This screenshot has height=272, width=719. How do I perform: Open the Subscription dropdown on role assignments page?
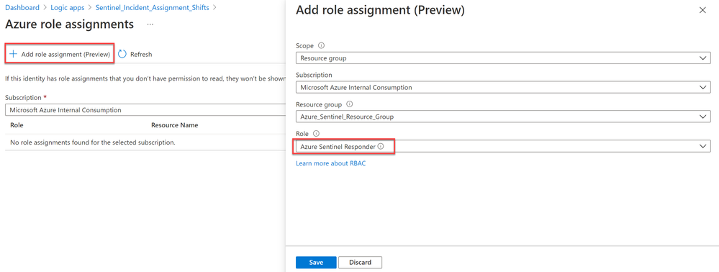click(x=145, y=110)
